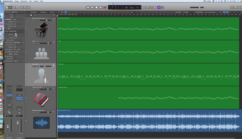Click the Channel EQ plugin slot
Image resolution: width=242 pixels, height=139 pixels.
coord(20,99)
